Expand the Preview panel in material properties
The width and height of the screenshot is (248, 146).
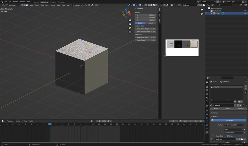click(x=215, y=113)
